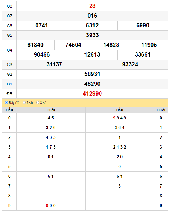
Task: Select the tail digits "1 7 3" cell
Action: coord(51,147)
